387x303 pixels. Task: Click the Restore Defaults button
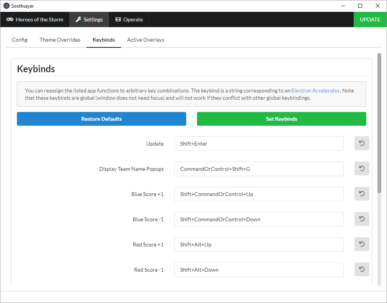click(102, 119)
